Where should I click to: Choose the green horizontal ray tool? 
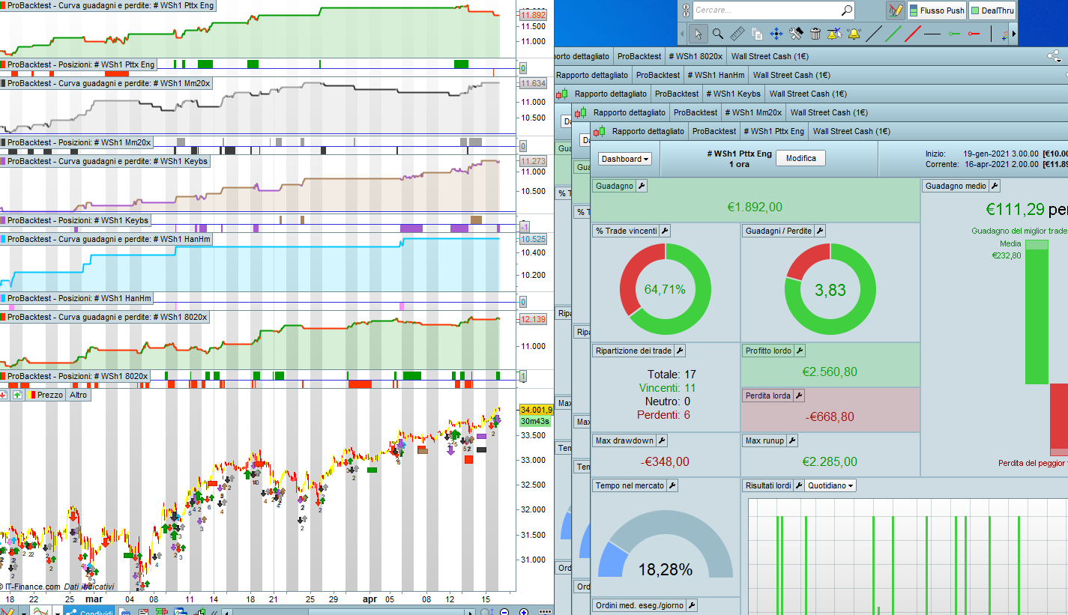pyautogui.click(x=953, y=34)
